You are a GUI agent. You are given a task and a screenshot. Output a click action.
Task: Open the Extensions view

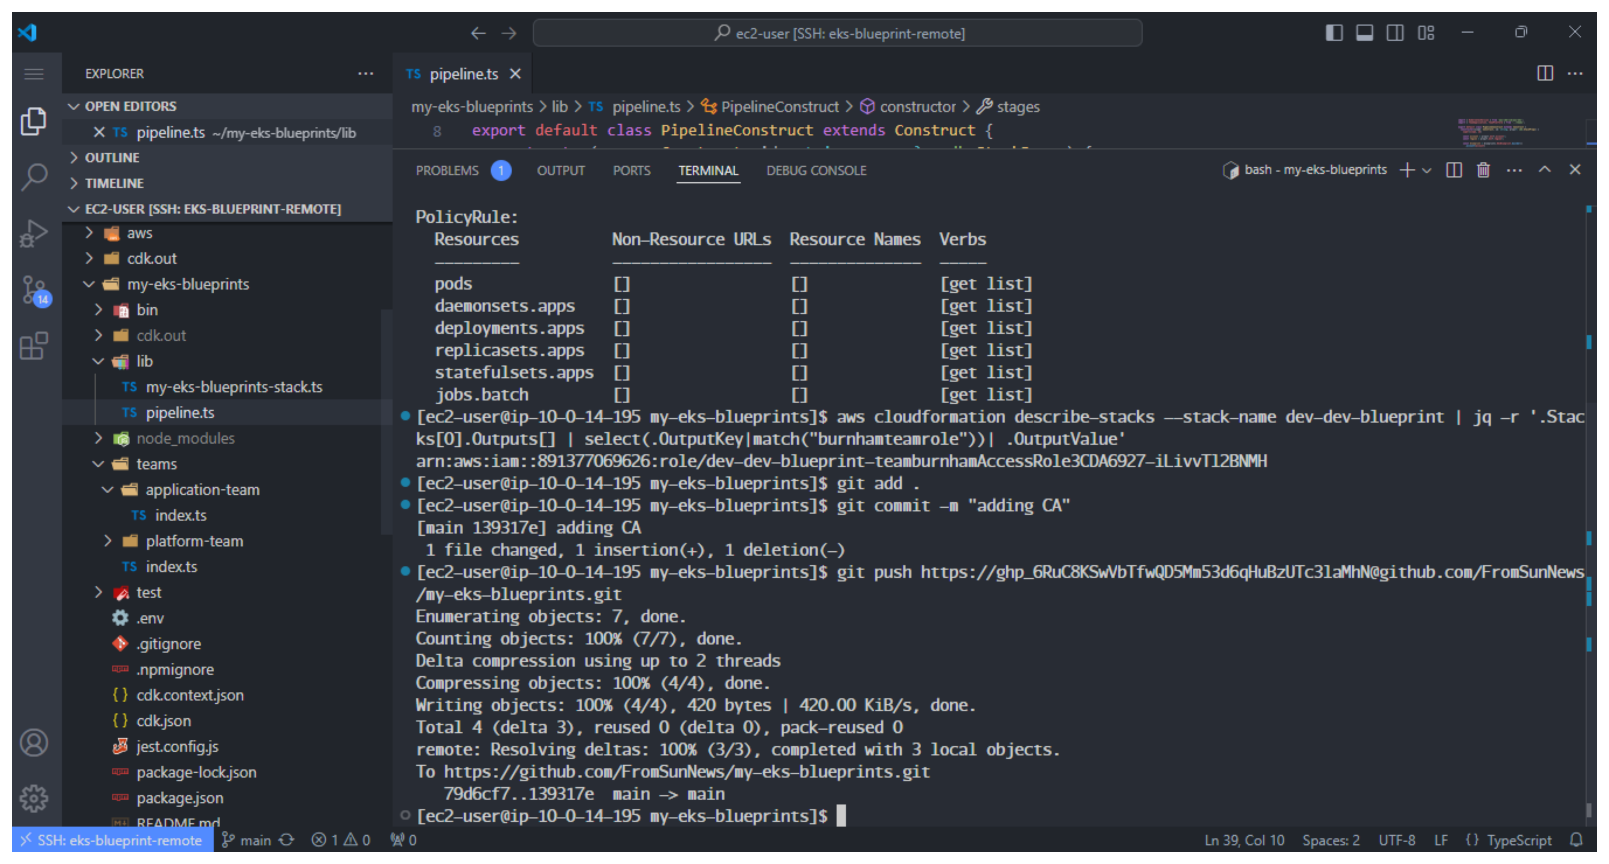click(x=34, y=346)
